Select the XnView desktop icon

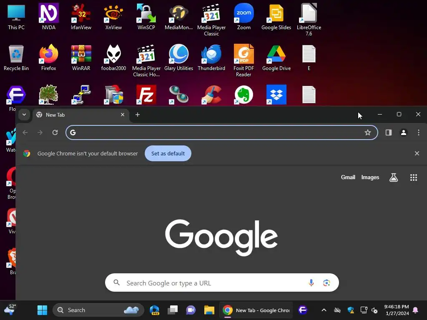coord(113,16)
